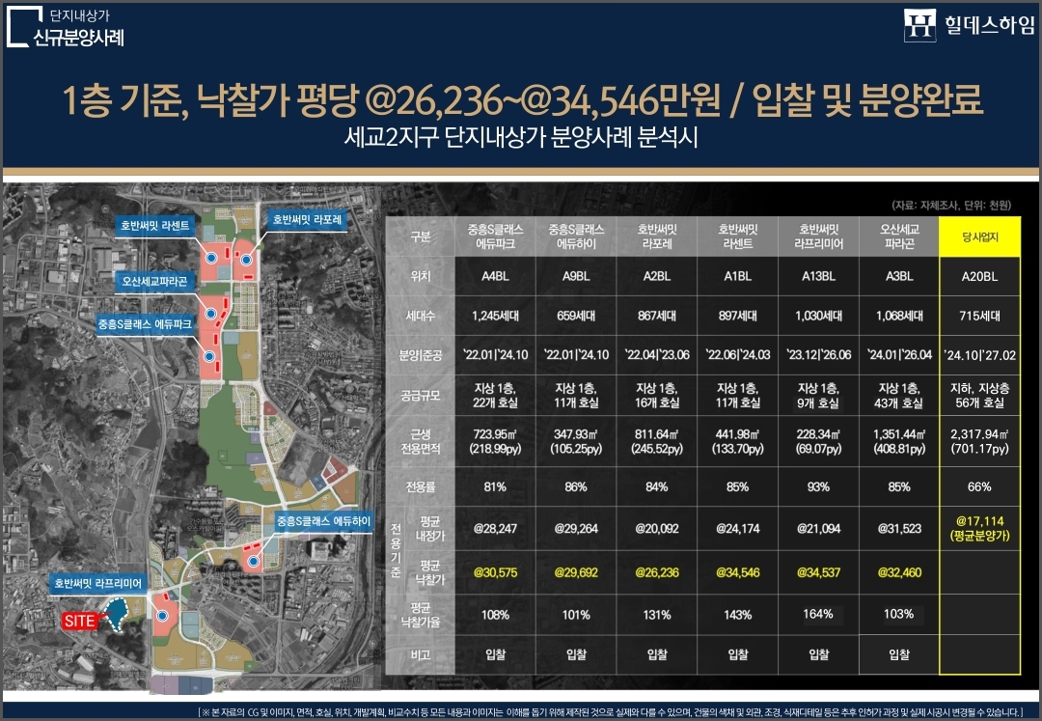Click the blue dot marker linked to 호반써밋 라센트
This screenshot has width=1042, height=721.
(211, 258)
